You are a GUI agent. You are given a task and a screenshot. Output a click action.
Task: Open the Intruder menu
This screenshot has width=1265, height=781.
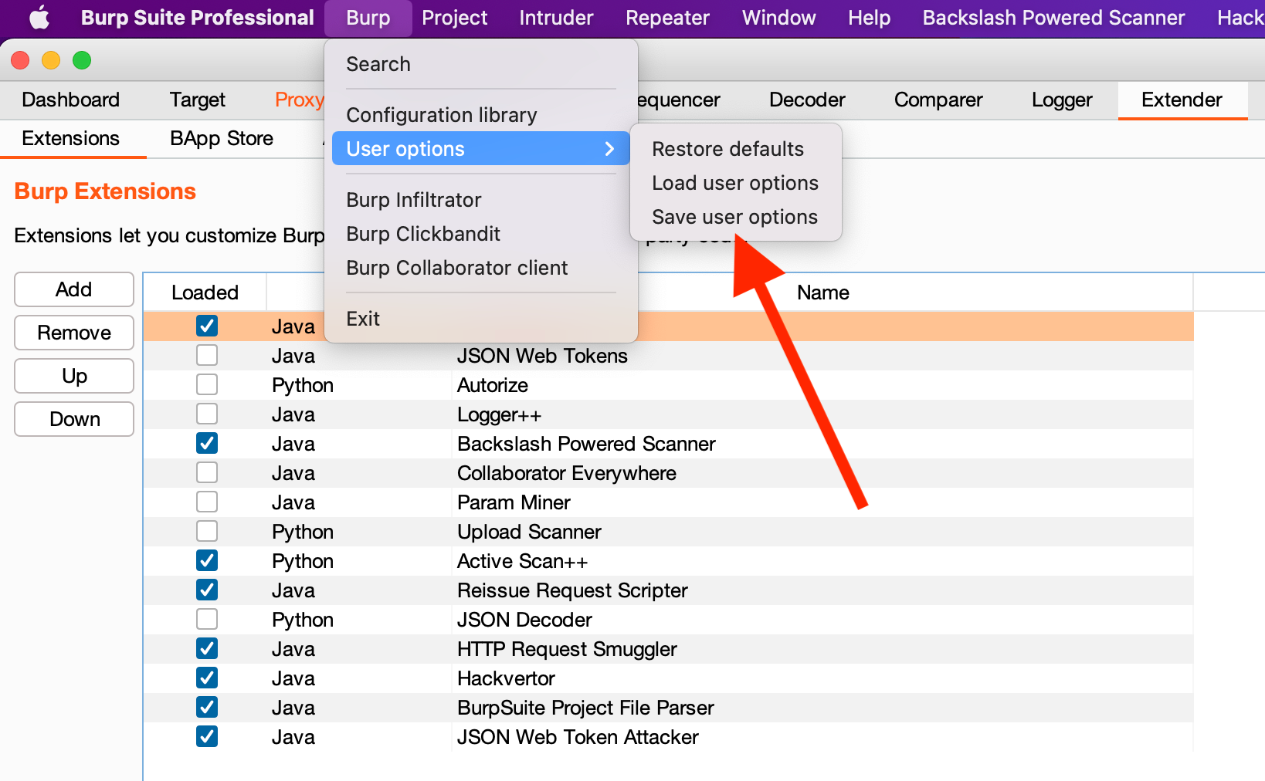pos(556,18)
